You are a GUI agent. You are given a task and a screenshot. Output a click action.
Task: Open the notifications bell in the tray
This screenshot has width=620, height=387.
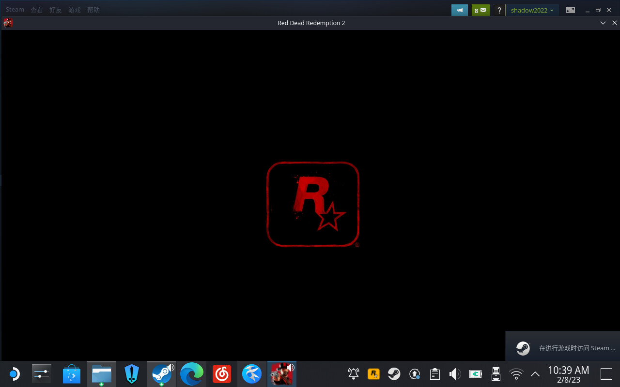click(x=354, y=374)
